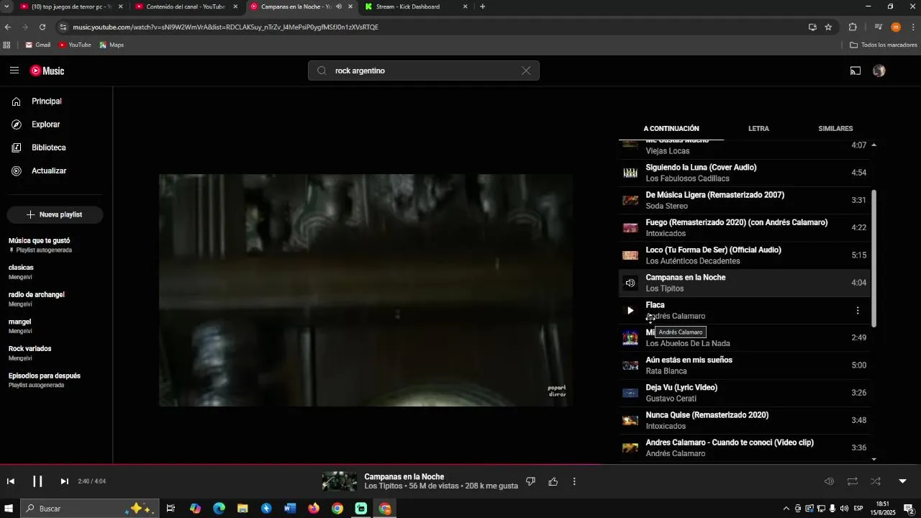Open the Gmail bookmark

point(37,45)
